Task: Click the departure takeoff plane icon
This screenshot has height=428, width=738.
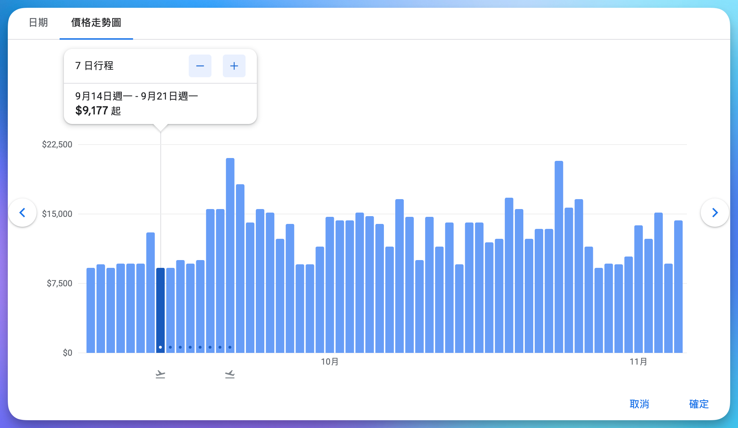Action: click(160, 374)
